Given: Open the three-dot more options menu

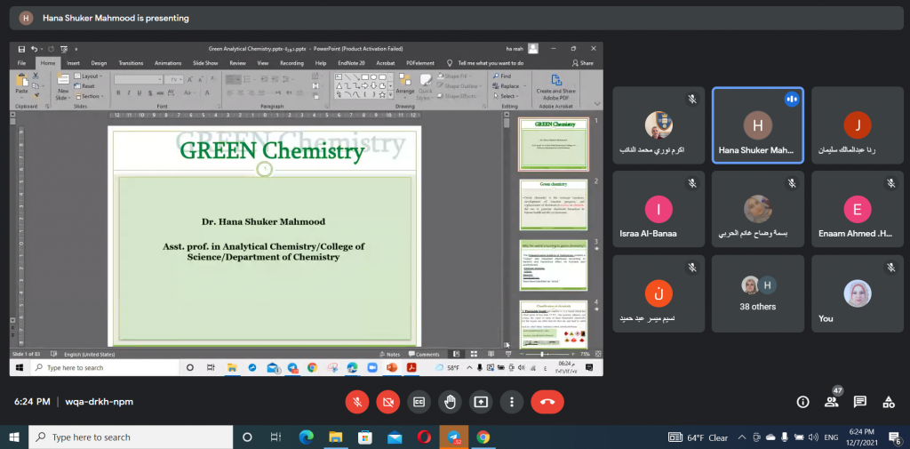Looking at the screenshot, I should pyautogui.click(x=512, y=402).
